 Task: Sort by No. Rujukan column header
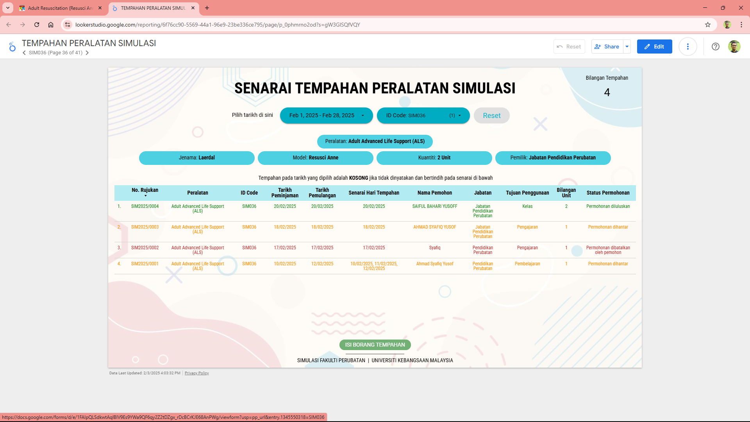(x=145, y=190)
